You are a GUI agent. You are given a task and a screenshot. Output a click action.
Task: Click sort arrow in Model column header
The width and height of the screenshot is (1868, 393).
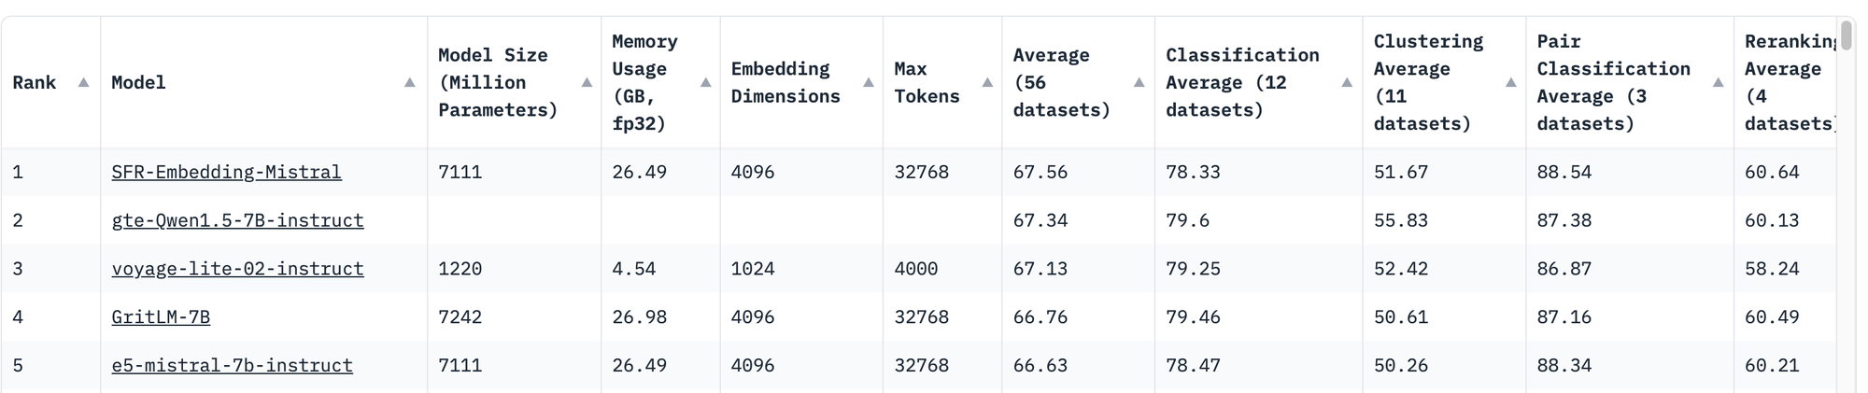(409, 82)
